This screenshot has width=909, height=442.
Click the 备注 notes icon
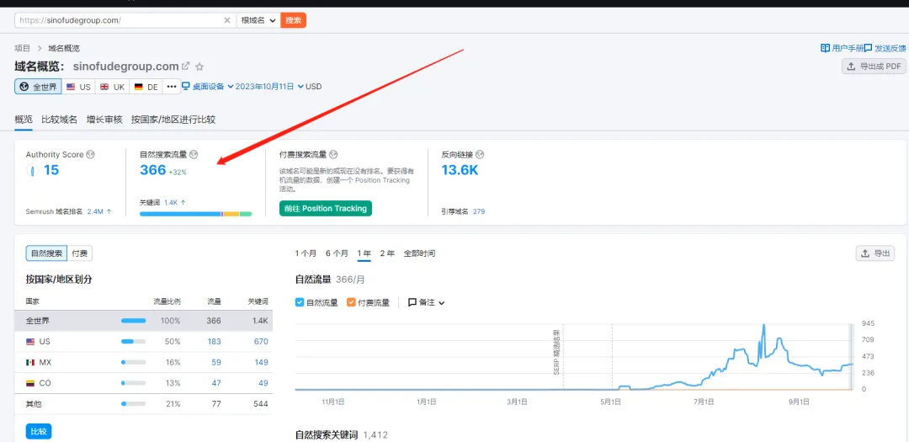pyautogui.click(x=412, y=303)
